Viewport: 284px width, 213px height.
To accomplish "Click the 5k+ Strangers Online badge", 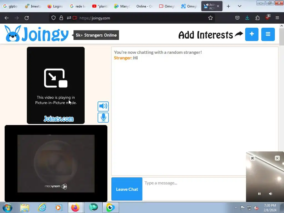I will (x=96, y=35).
